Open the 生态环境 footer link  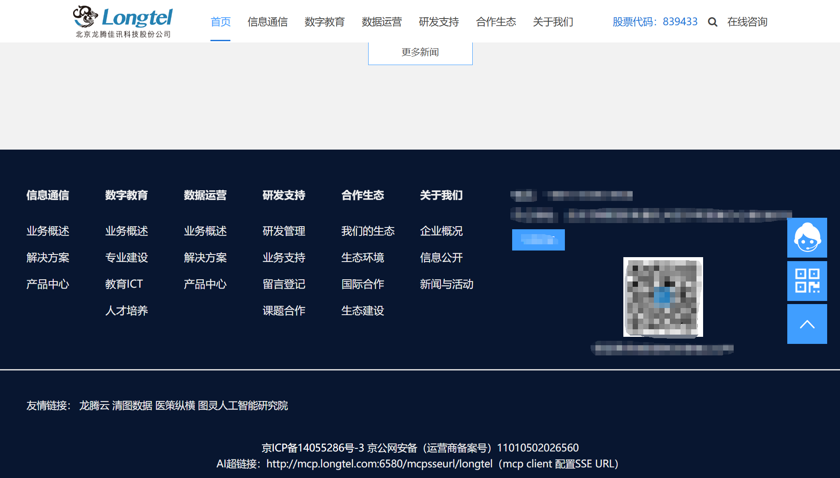363,258
